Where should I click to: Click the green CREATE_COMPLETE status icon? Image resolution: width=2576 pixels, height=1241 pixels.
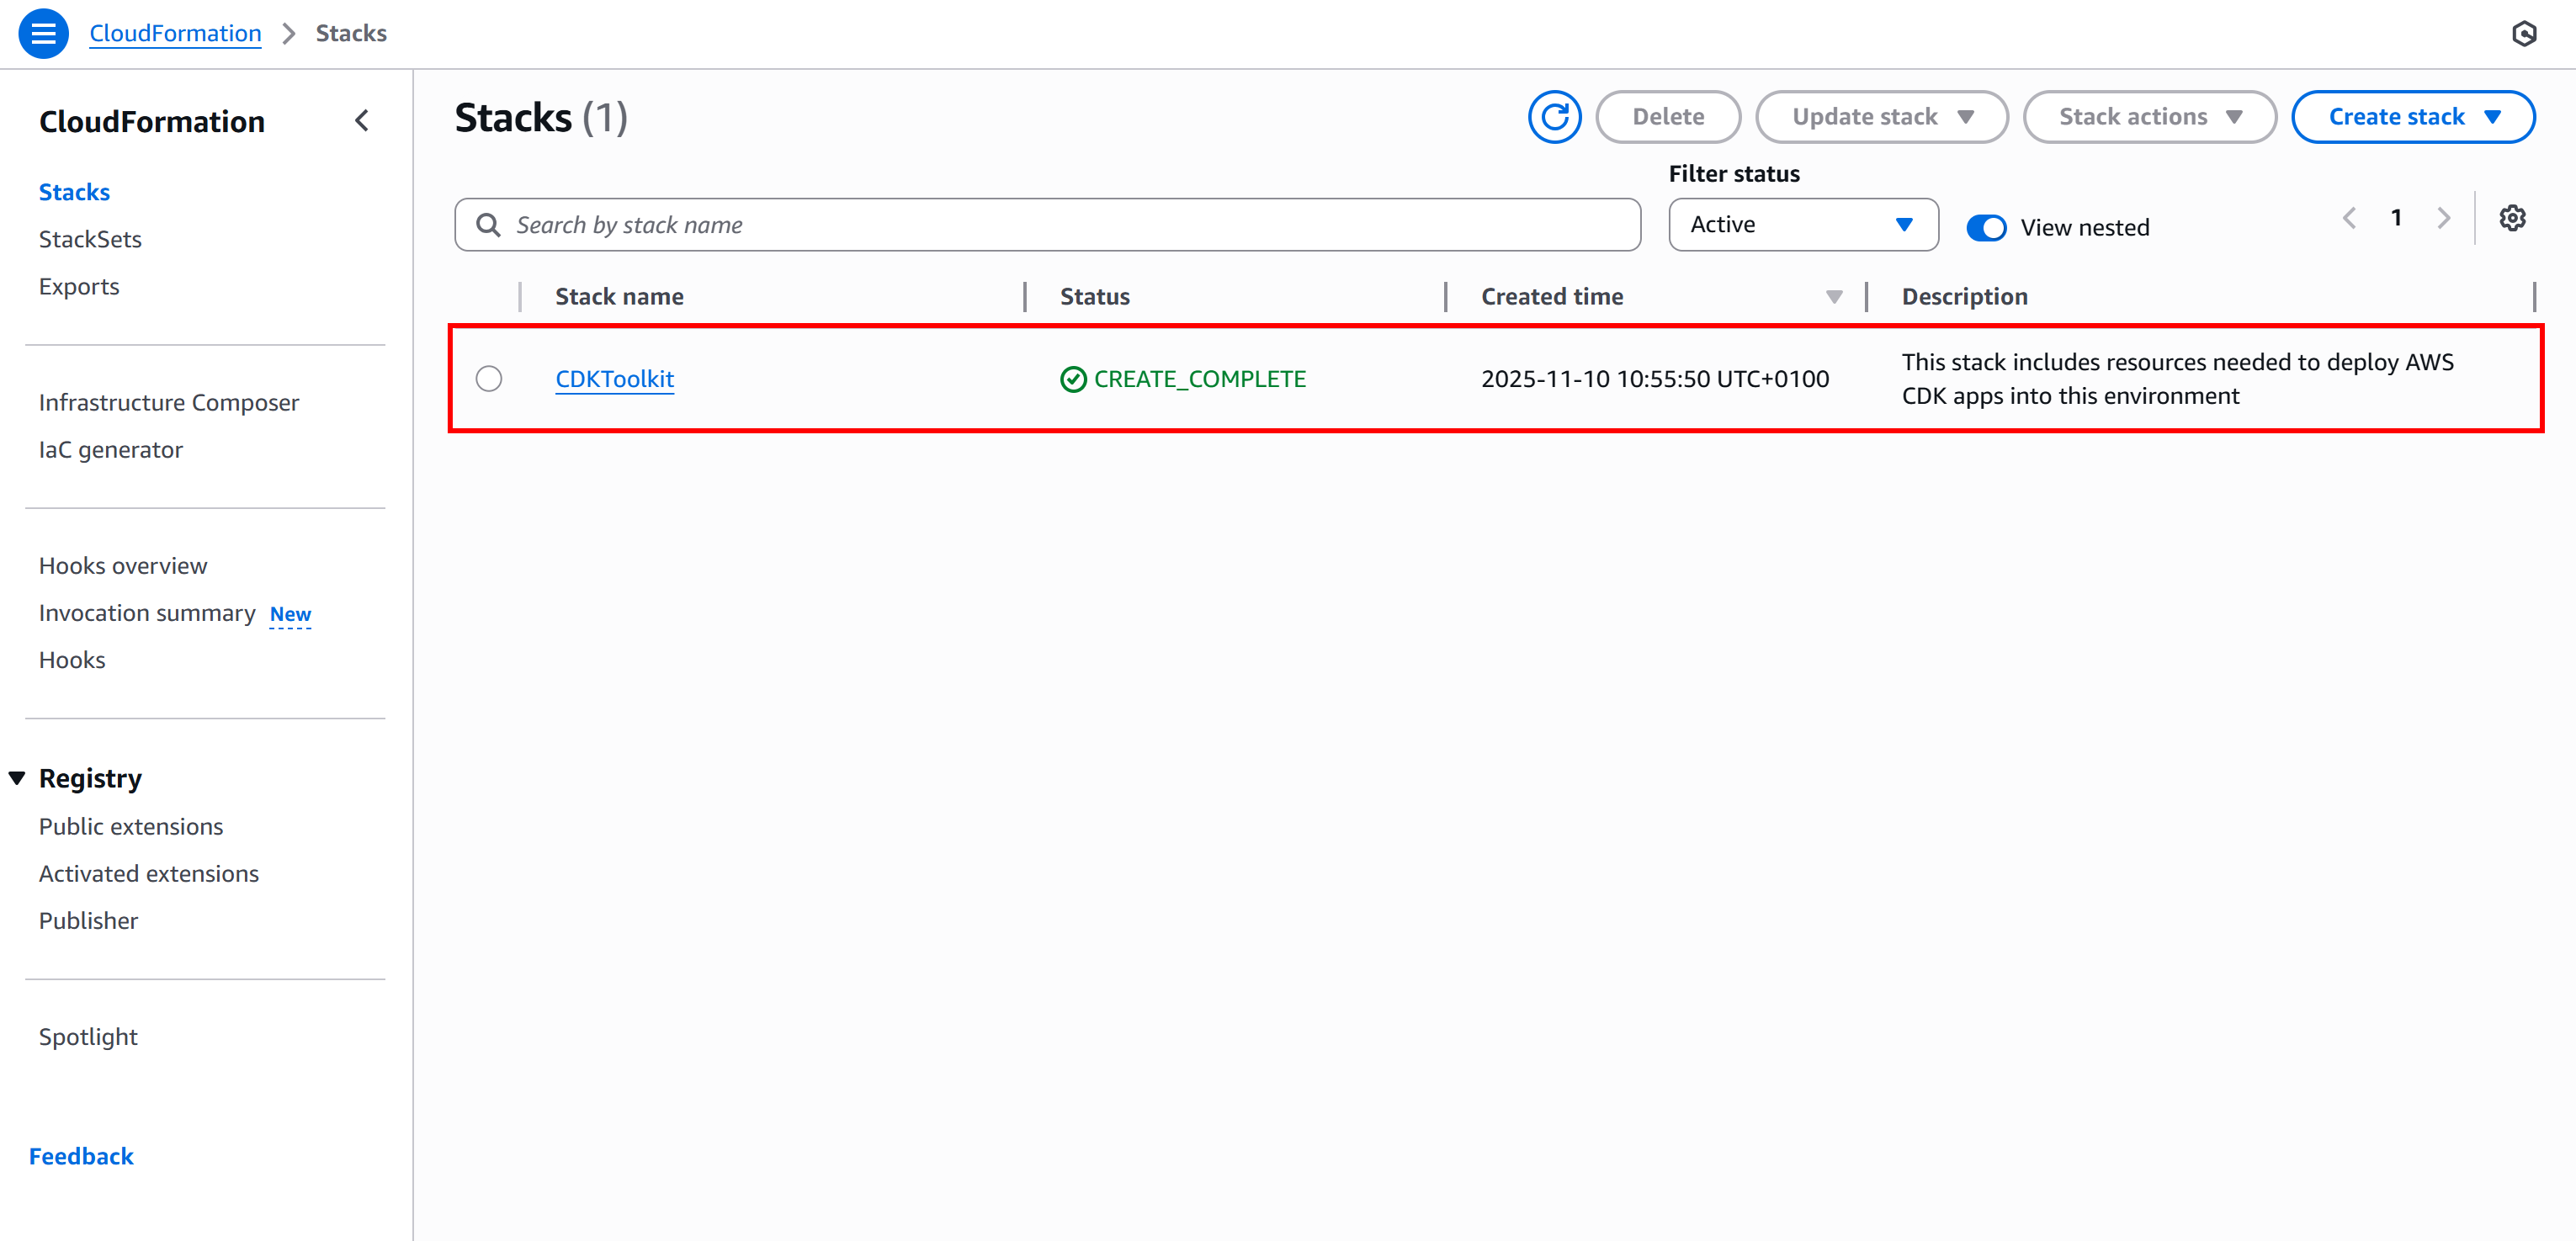click(1073, 379)
